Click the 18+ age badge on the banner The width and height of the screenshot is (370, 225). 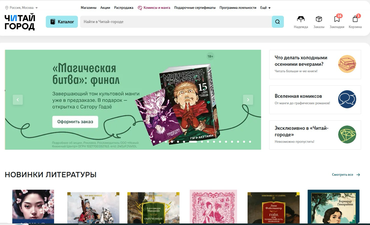click(210, 56)
